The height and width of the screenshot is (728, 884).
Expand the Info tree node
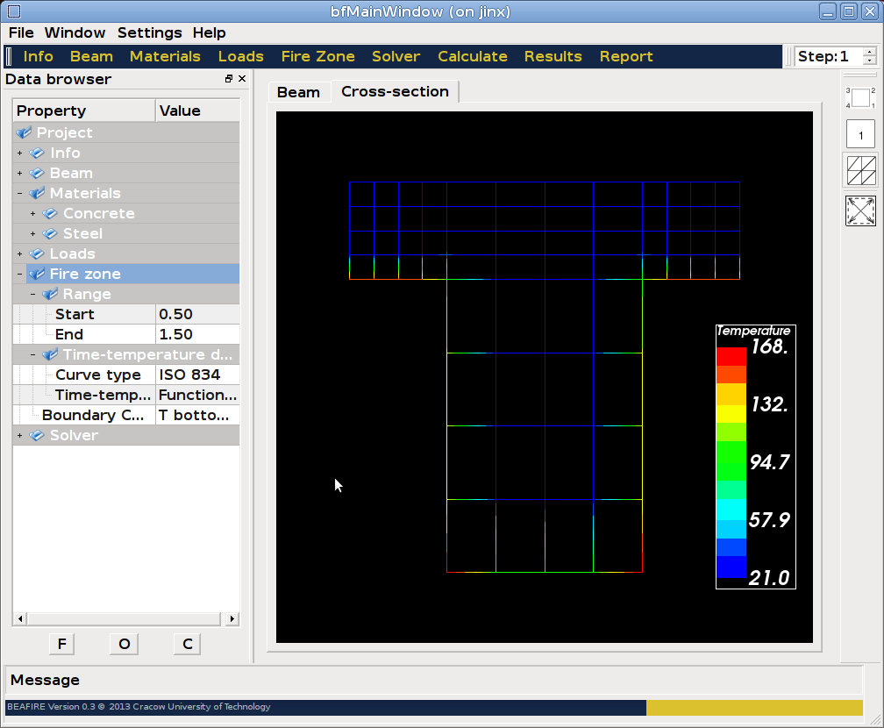(x=19, y=153)
